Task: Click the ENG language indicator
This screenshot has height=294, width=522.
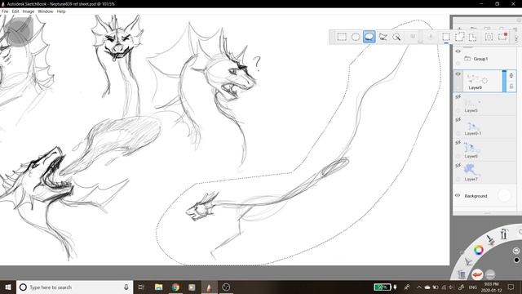Action: 473,287
